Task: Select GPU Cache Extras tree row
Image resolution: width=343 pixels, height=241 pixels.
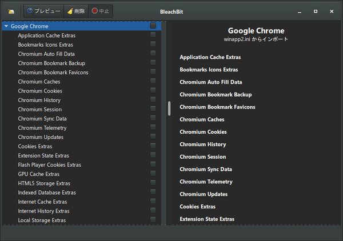Action: (82, 174)
